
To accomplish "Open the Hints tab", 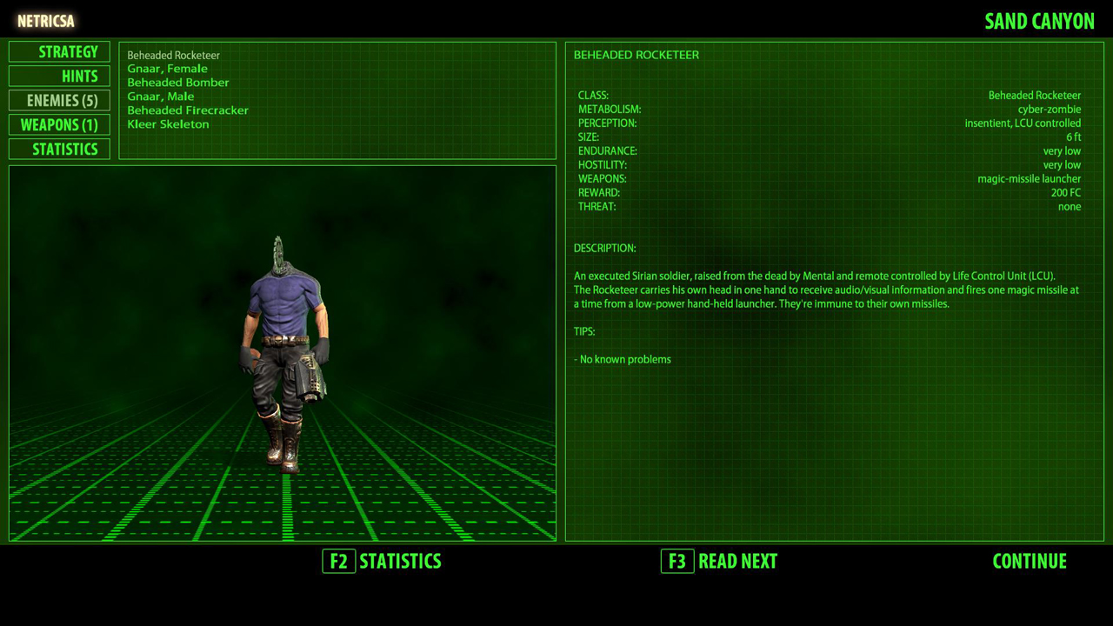I will [59, 76].
